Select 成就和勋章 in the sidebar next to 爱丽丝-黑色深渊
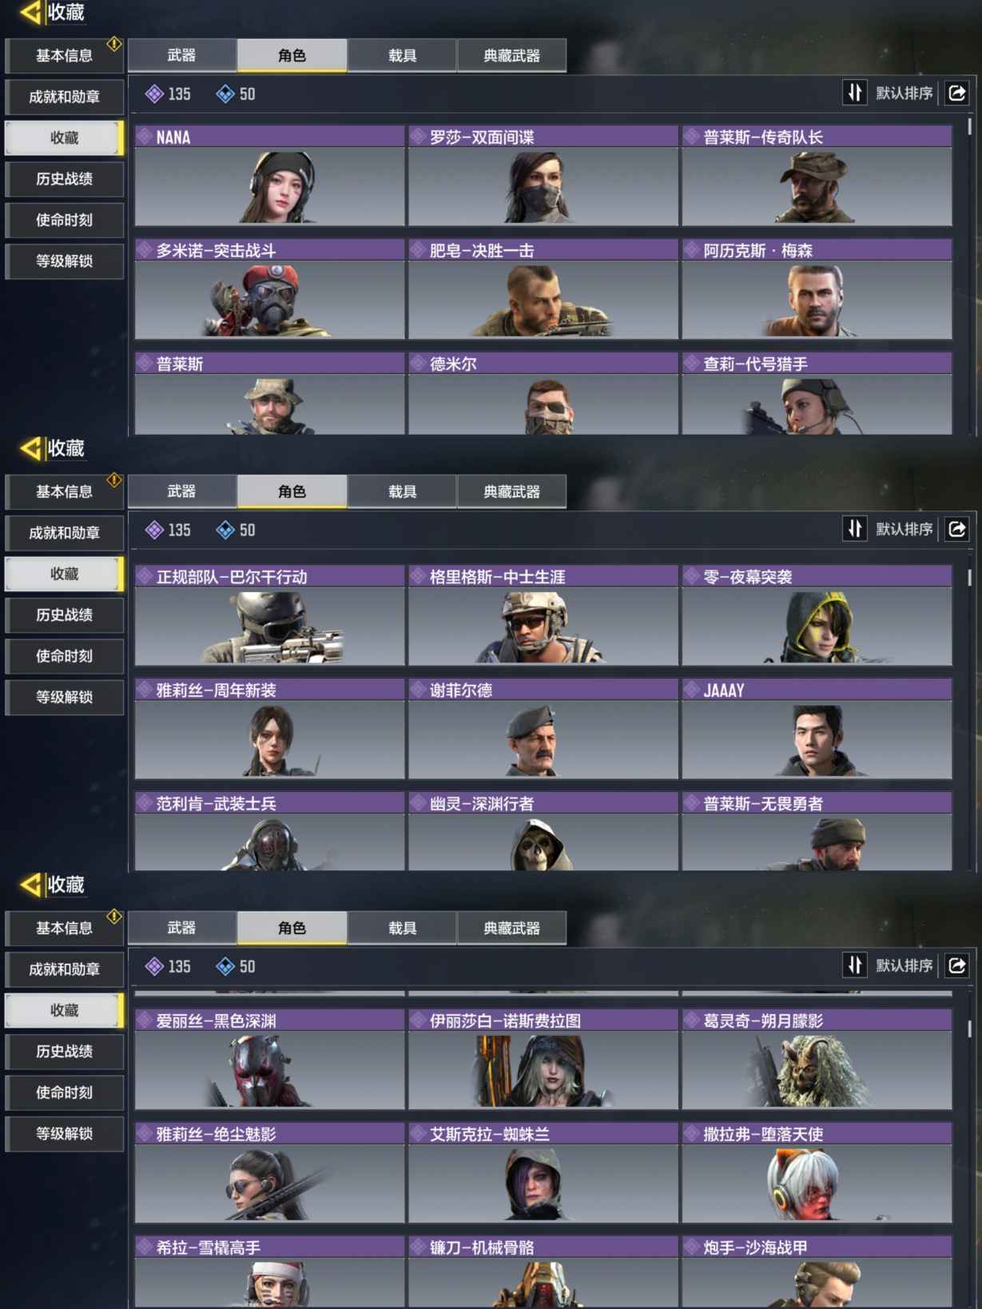The height and width of the screenshot is (1309, 982). [65, 969]
